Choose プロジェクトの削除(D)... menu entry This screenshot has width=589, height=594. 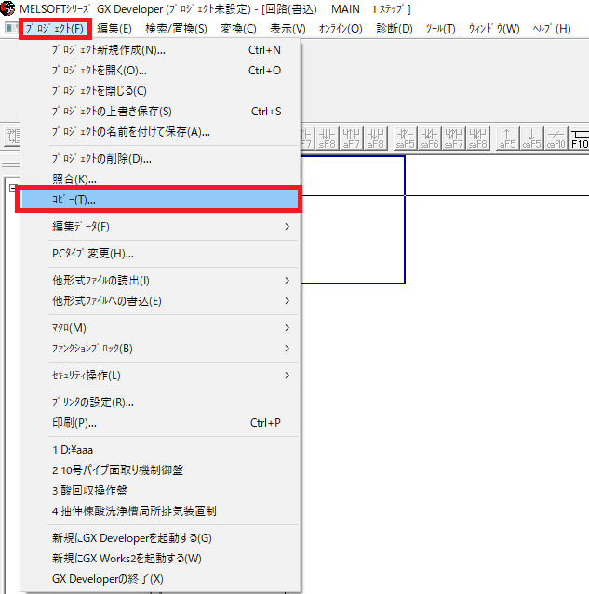[160, 159]
